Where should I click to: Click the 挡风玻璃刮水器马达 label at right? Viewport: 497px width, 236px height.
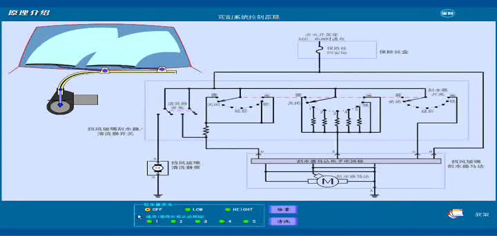[465, 163]
